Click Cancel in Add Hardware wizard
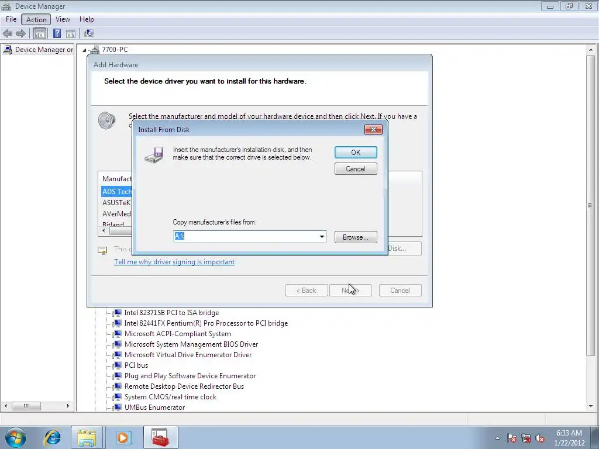 click(400, 291)
